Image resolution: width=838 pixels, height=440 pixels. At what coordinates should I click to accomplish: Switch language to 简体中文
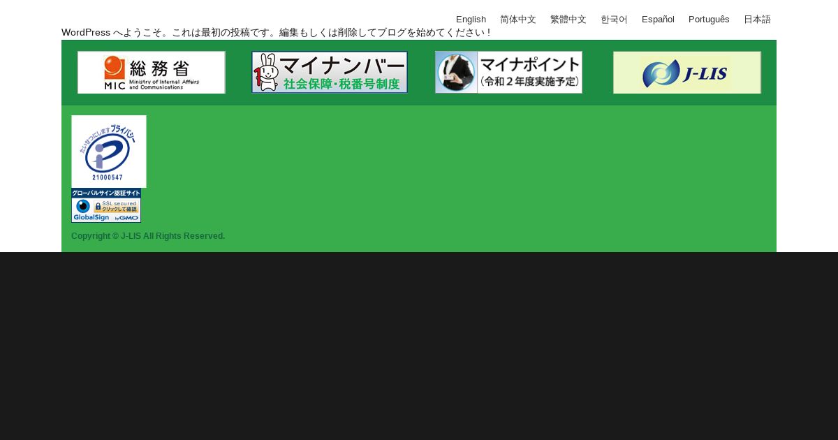(518, 20)
